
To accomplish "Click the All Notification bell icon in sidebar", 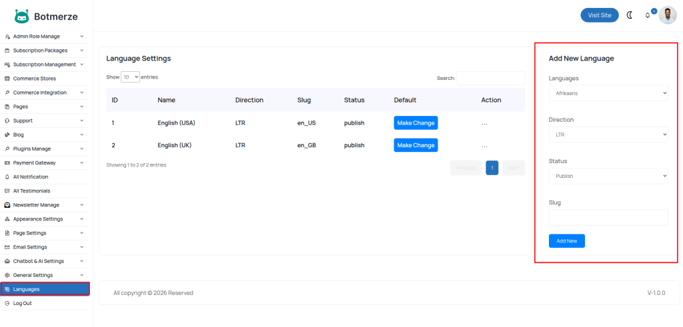I will (7, 176).
